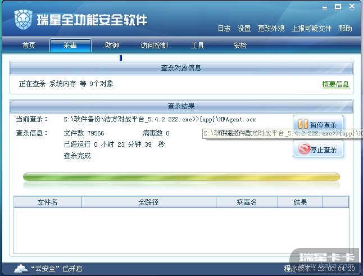This screenshot has width=363, height=276.
Task: Sort by the 全路径 column header
Action: [x=148, y=202]
